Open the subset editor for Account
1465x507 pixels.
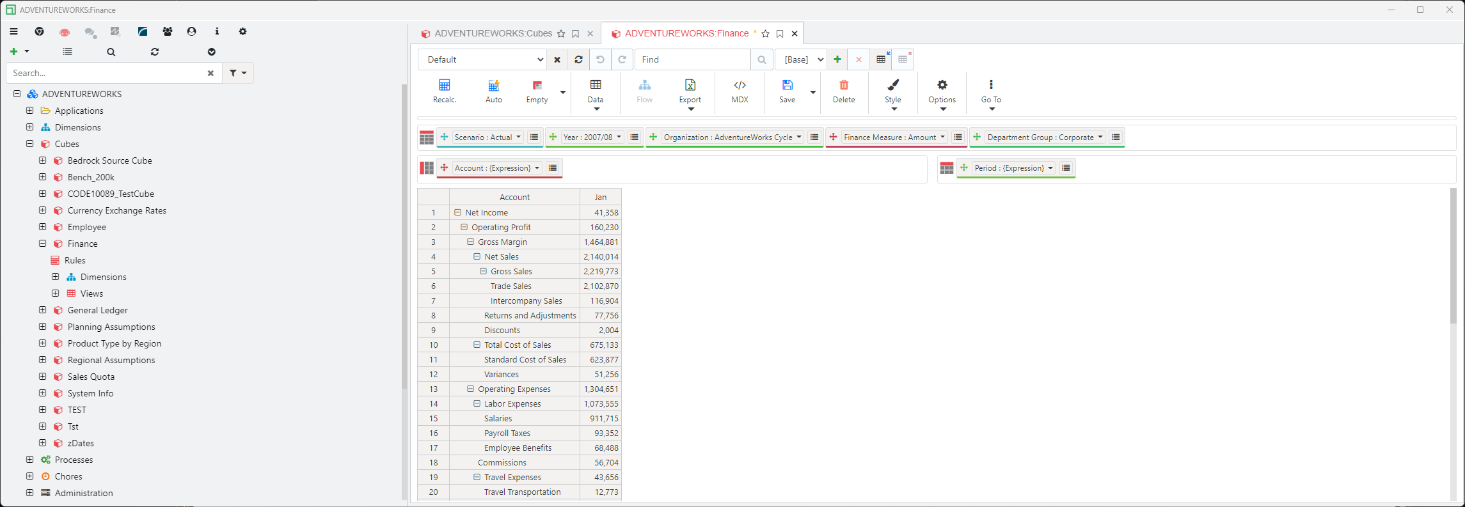pyautogui.click(x=553, y=168)
